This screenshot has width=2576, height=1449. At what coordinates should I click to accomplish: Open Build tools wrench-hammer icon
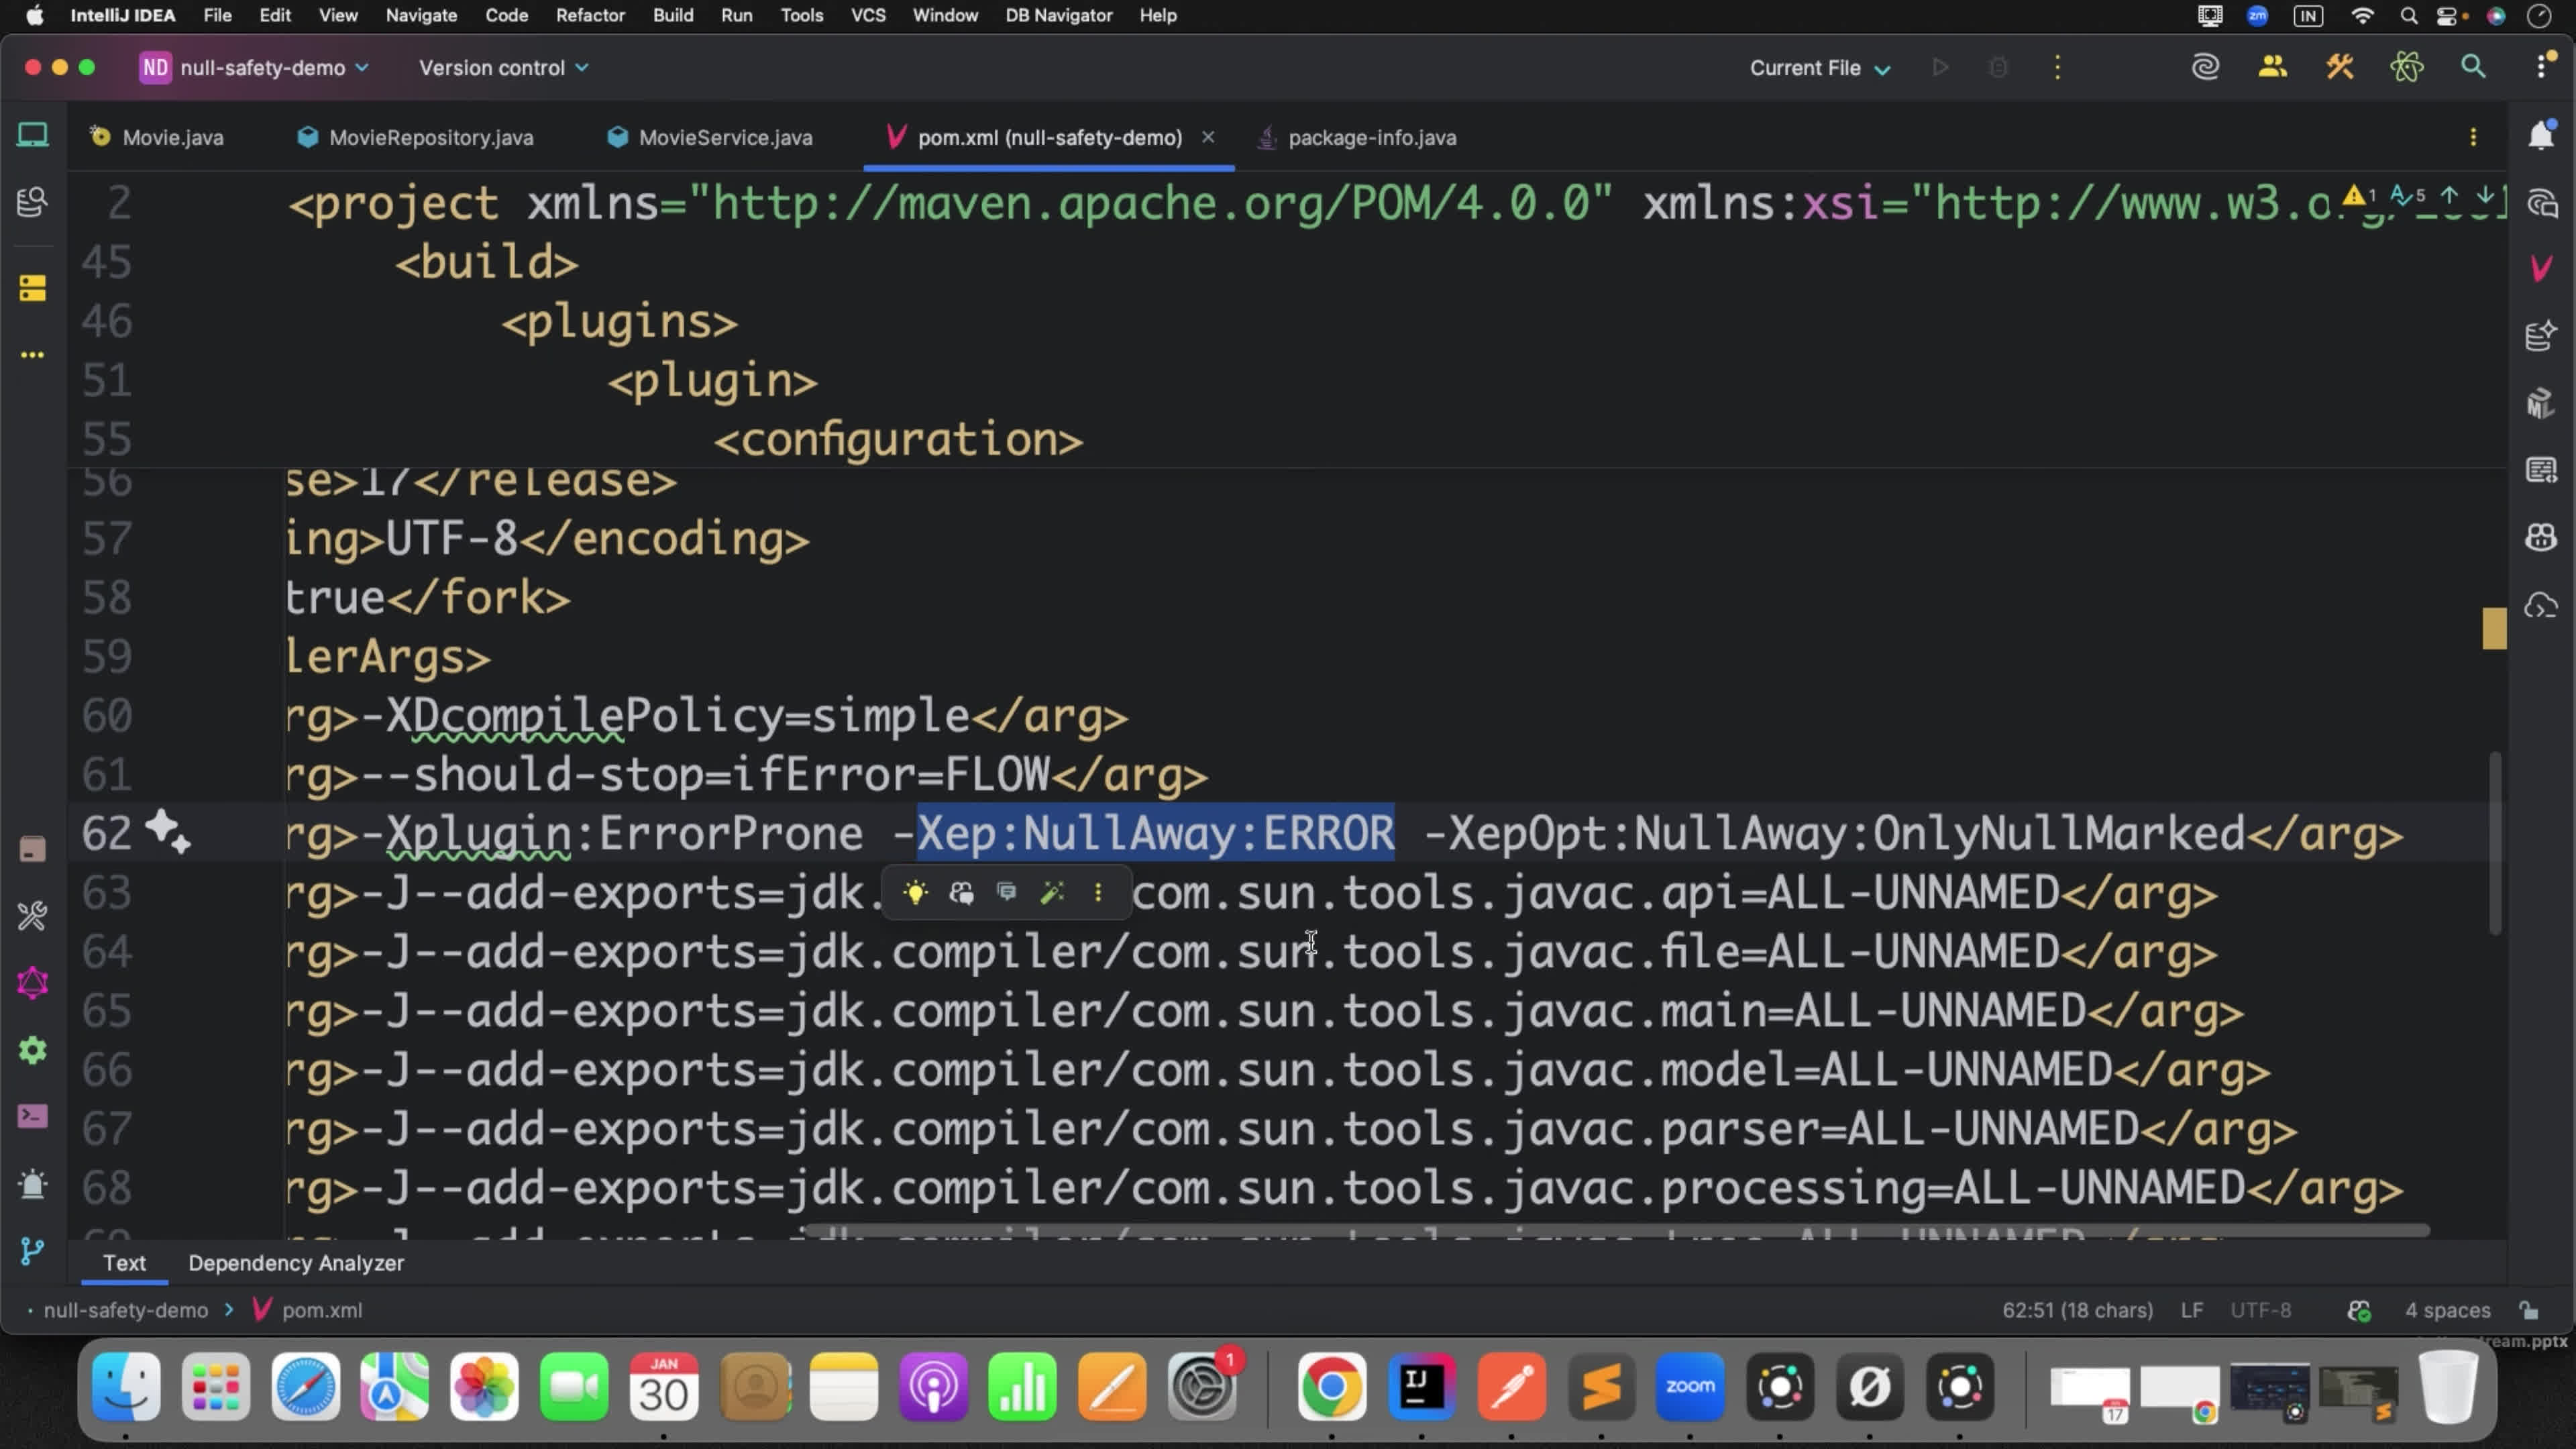coord(2339,67)
